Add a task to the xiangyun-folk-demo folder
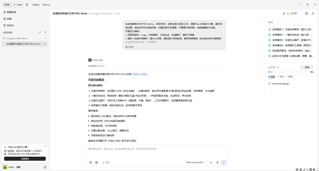This screenshot has height=171, width=319. pos(45,38)
